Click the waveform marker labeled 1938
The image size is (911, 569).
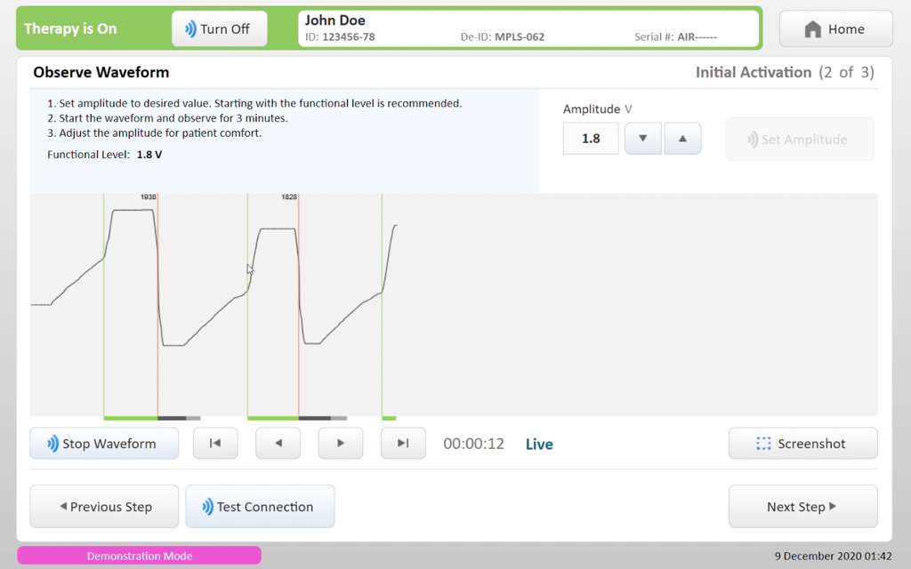point(149,196)
